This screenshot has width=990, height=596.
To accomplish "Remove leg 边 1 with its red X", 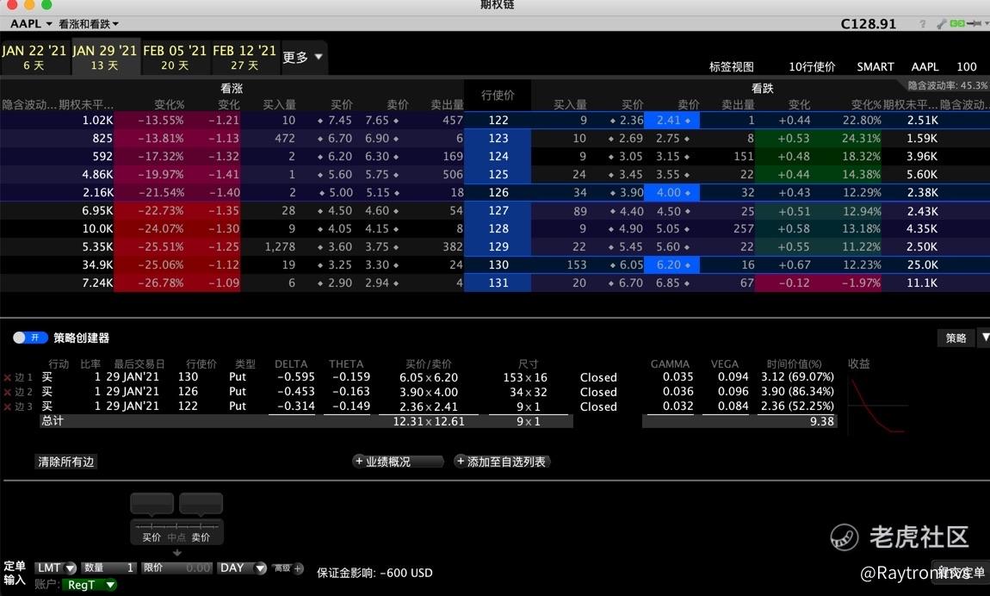I will tap(8, 377).
